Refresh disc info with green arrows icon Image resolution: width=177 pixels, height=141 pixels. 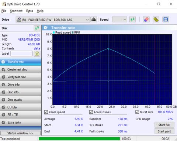click(37, 28)
